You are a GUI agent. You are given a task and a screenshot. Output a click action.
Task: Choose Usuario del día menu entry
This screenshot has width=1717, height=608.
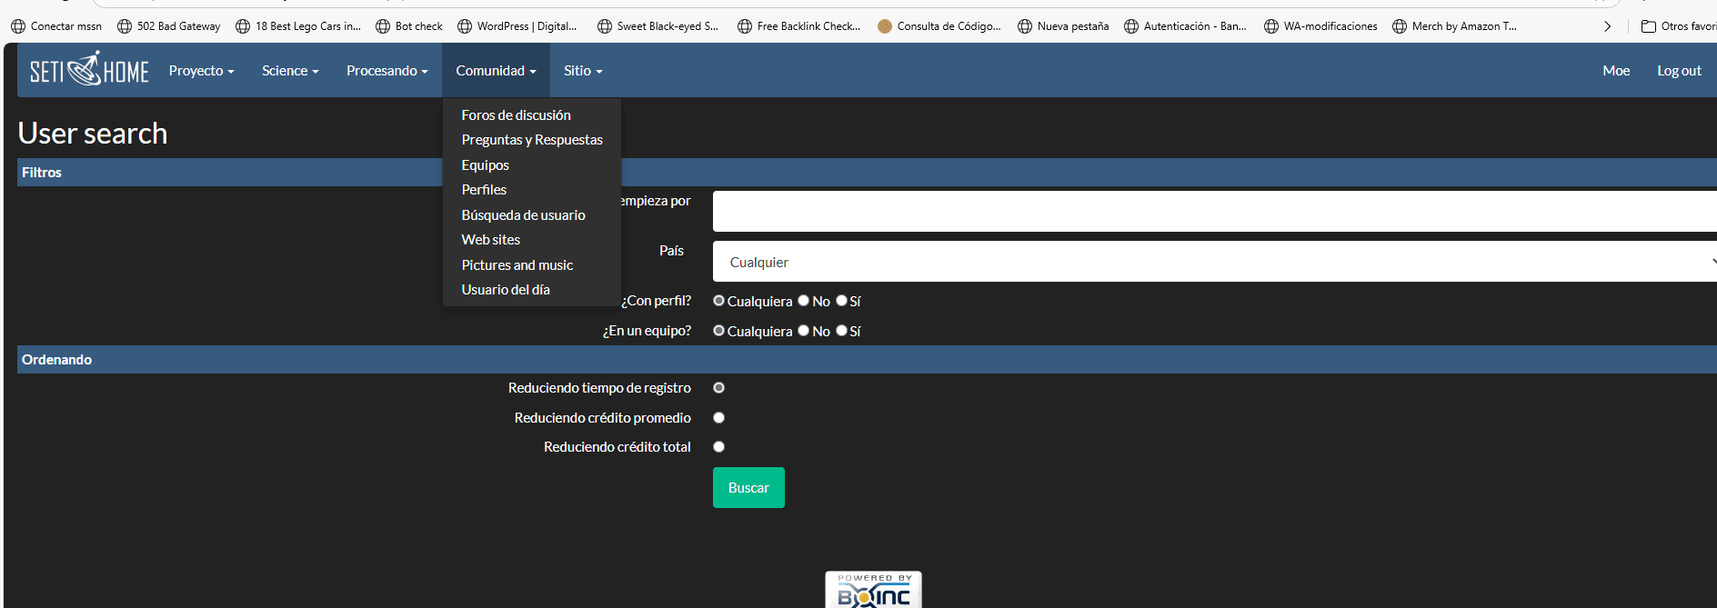pyautogui.click(x=506, y=290)
